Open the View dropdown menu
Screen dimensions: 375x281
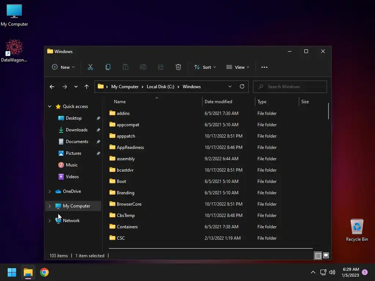coord(238,67)
